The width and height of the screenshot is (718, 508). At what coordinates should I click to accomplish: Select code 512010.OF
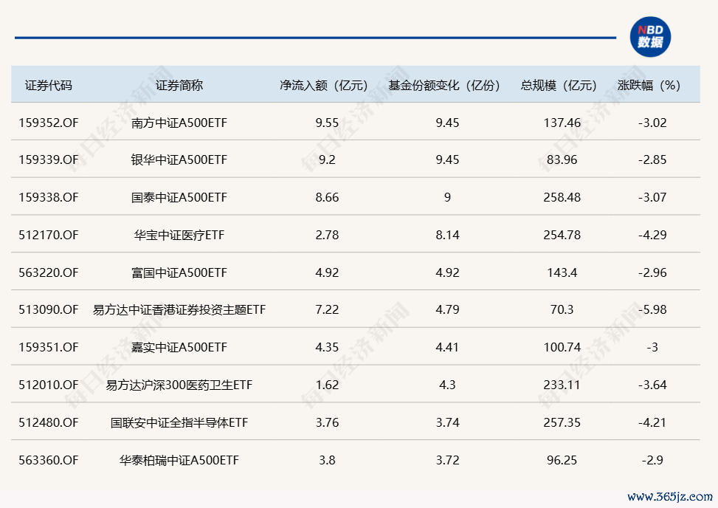(x=49, y=385)
